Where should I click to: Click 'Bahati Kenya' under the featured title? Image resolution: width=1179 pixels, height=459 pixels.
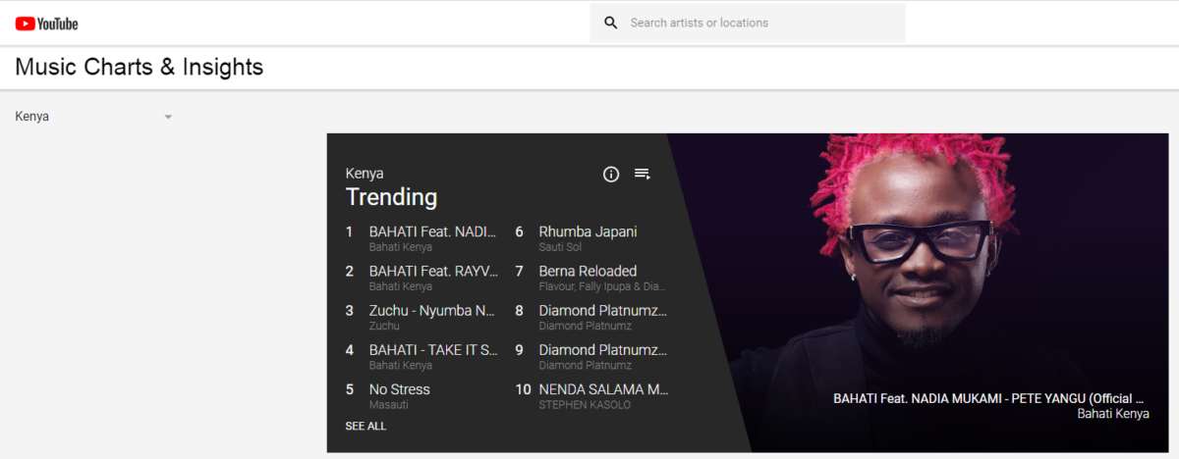(1113, 414)
